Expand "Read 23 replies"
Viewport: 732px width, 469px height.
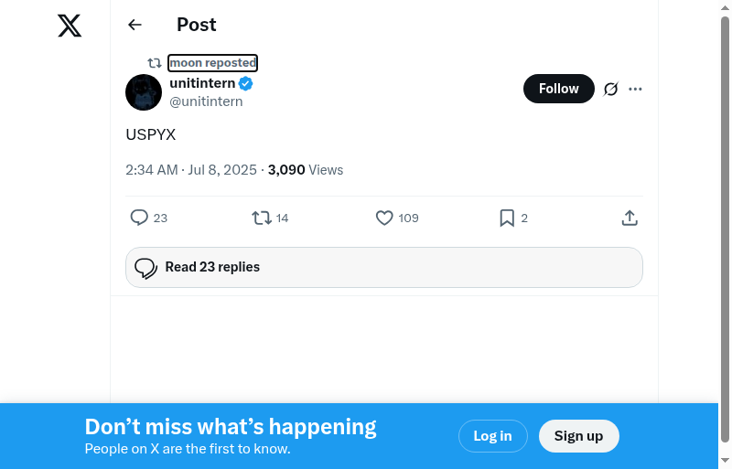383,267
